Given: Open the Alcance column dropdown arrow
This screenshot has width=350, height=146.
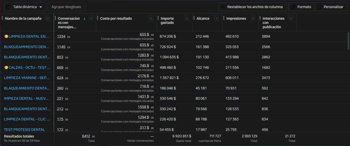Looking at the screenshot, I should pos(216,18).
